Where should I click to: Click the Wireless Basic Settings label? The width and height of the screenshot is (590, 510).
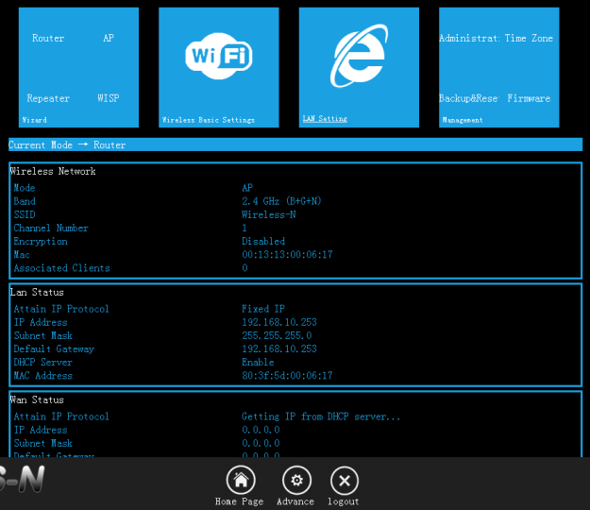pos(208,120)
